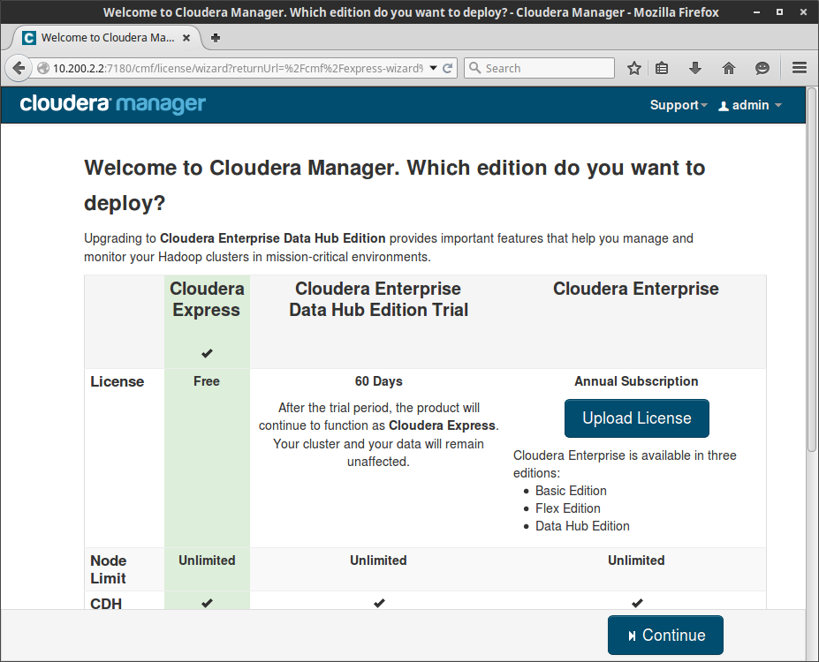Click the reload page icon
Image resolution: width=819 pixels, height=662 pixels.
(x=448, y=68)
